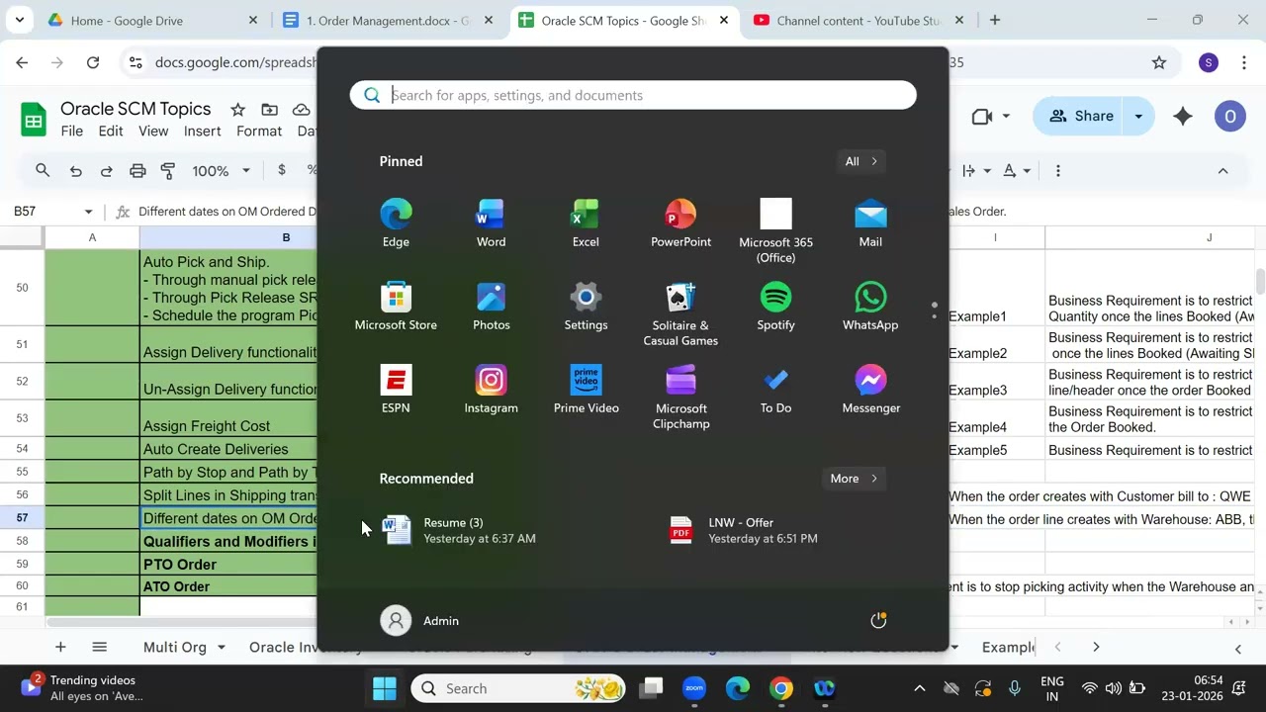Show hidden icons in the system tray
Image resolution: width=1266 pixels, height=712 pixels.
click(919, 688)
